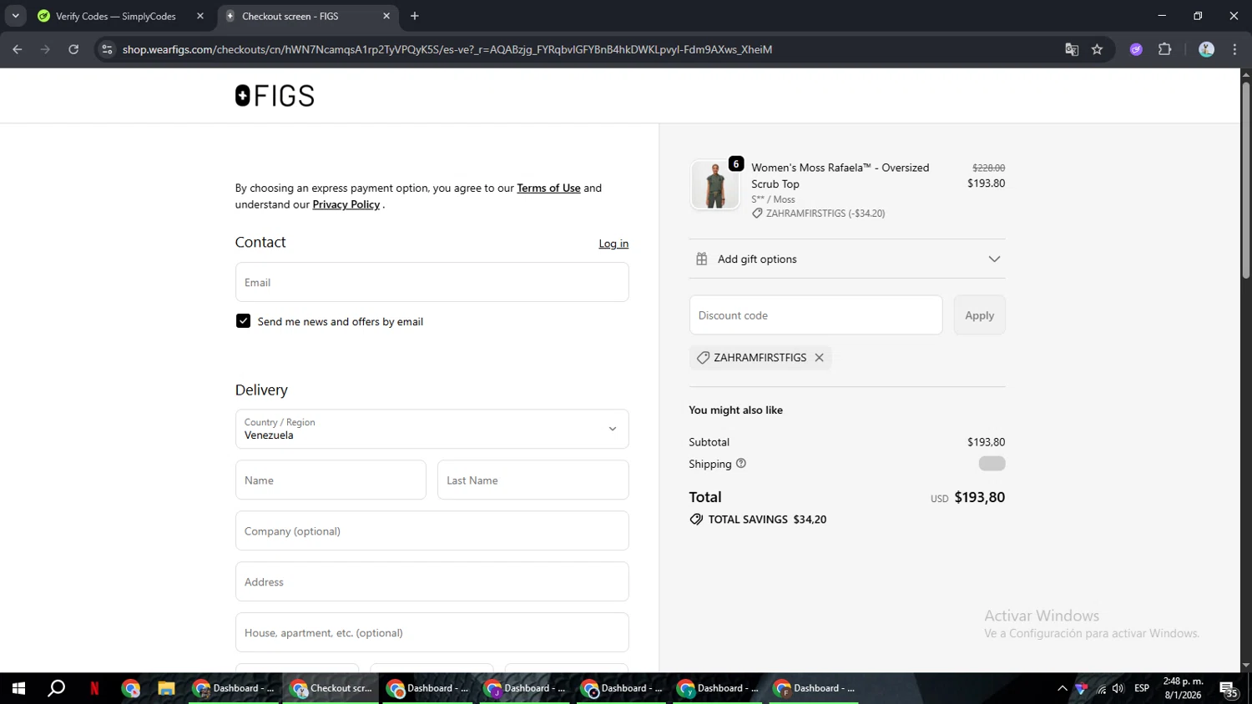Open network settings in system tray
The image size is (1252, 704).
[x=1102, y=688]
